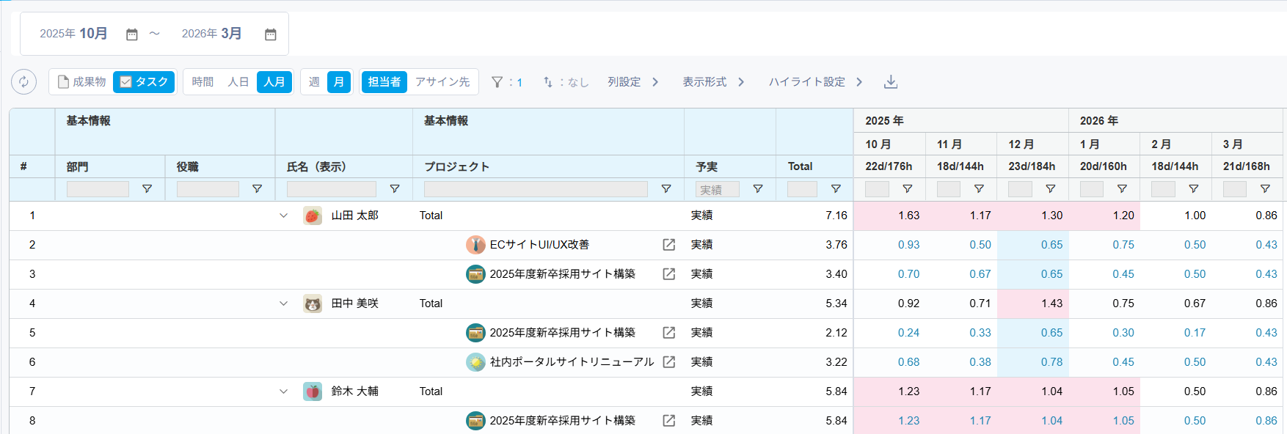The image size is (1287, 434).
Task: Switch the unit to 時間
Action: [203, 82]
